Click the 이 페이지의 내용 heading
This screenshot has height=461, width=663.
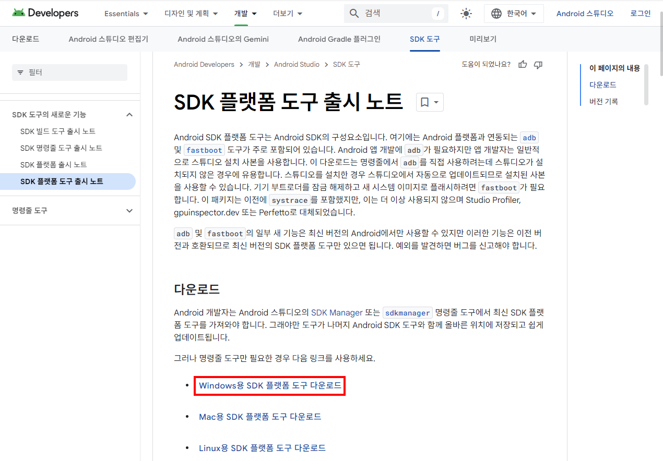pos(614,68)
